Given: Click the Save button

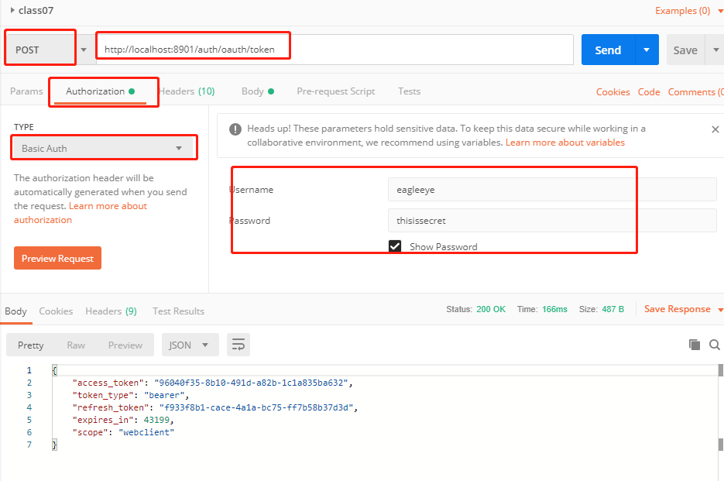Looking at the screenshot, I should 685,50.
